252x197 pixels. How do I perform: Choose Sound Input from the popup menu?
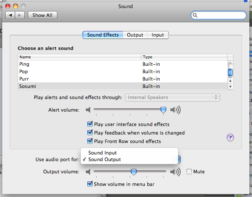pos(129,153)
